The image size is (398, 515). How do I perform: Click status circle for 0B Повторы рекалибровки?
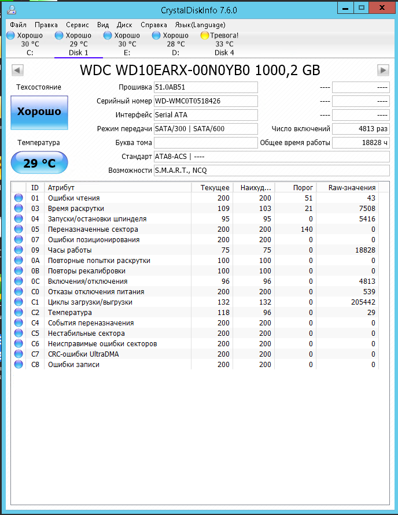[x=19, y=271]
